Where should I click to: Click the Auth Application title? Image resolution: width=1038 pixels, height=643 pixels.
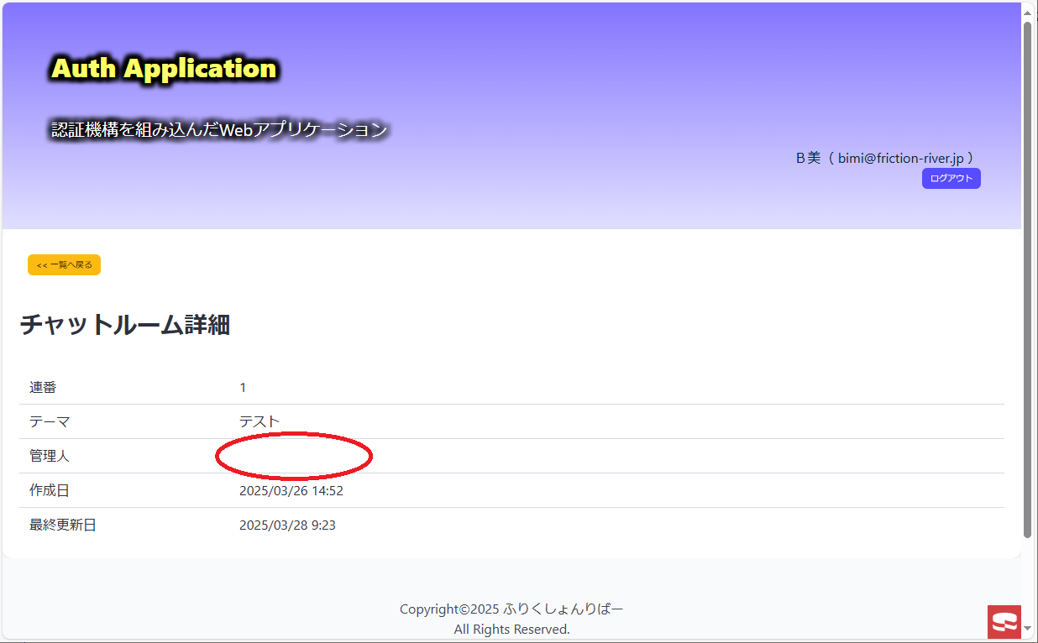tap(164, 69)
